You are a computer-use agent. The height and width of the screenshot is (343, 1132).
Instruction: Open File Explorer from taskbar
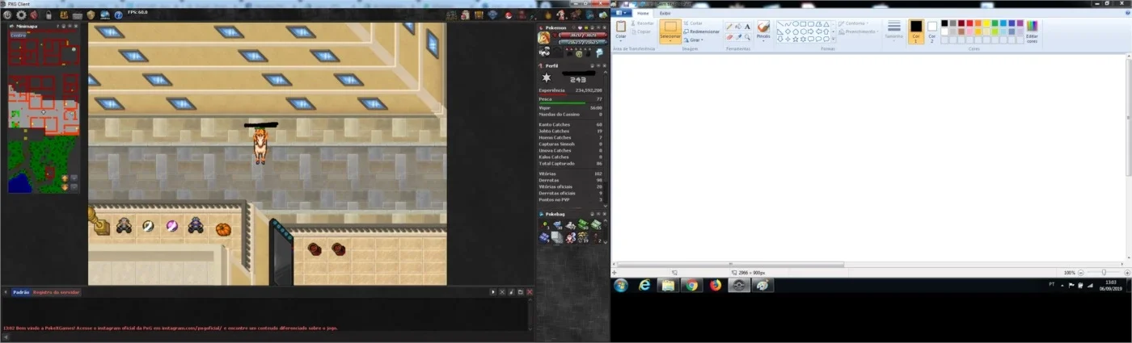[x=668, y=286]
